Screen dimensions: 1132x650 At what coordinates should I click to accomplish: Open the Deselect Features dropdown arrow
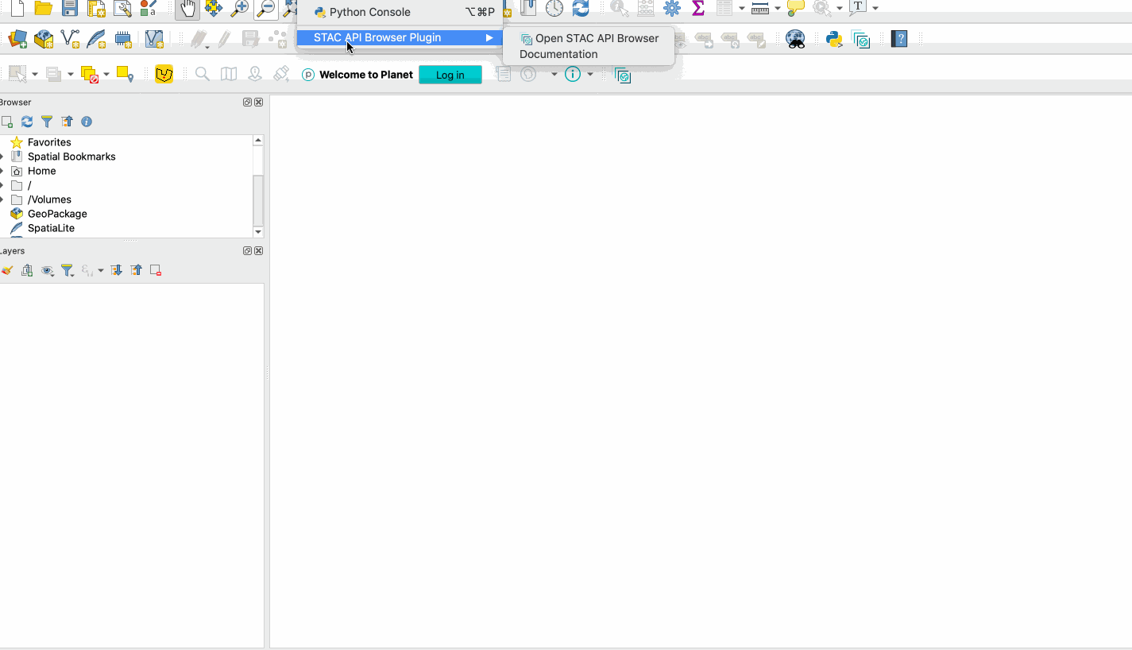pos(105,75)
